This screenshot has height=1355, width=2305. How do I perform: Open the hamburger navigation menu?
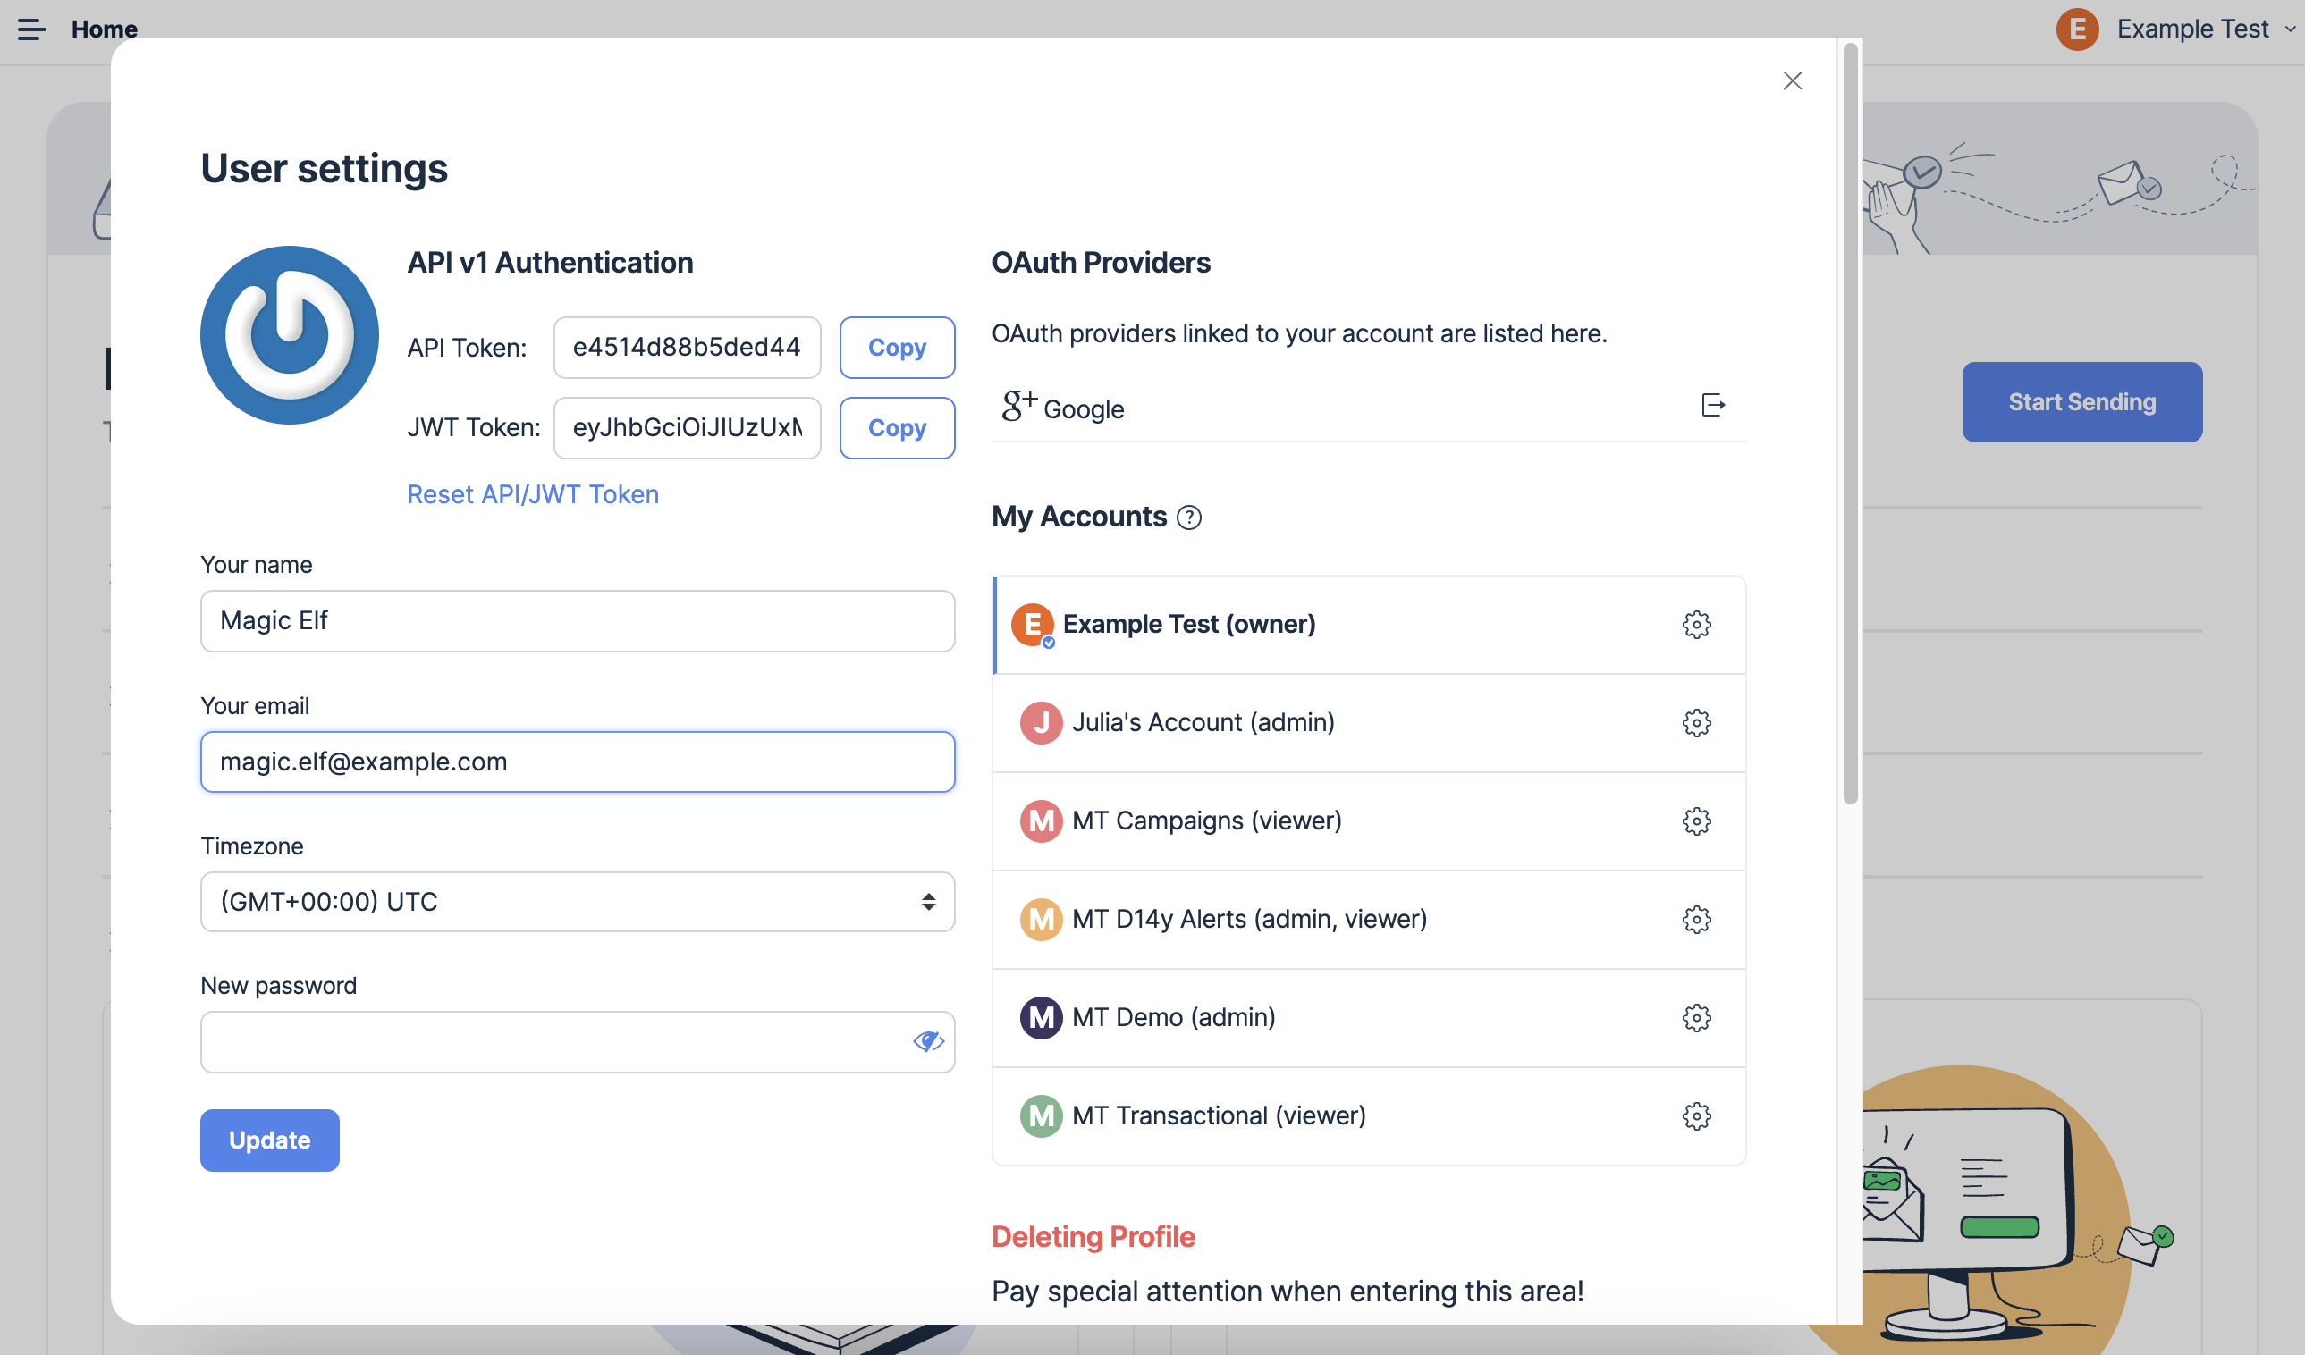[32, 29]
